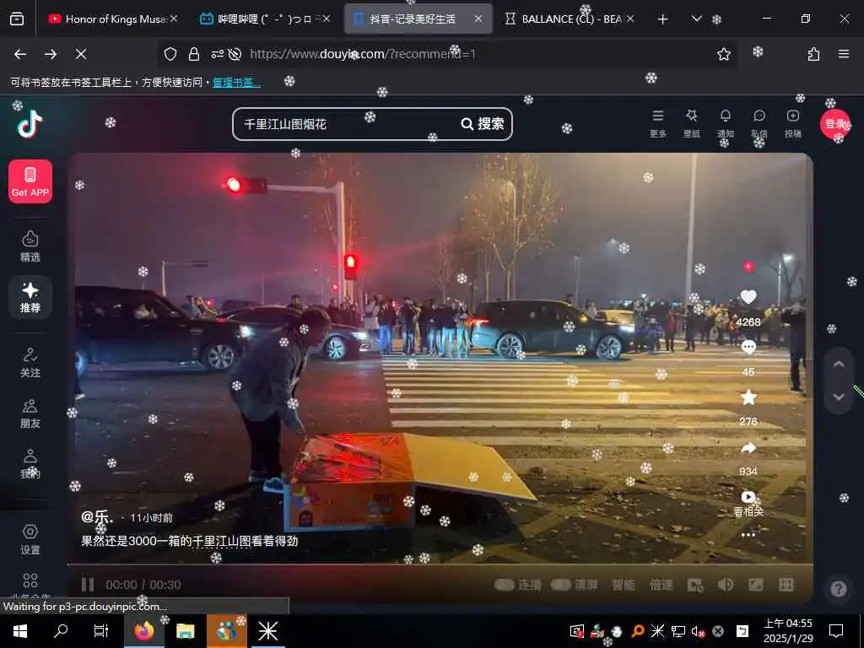Viewport: 864px width, 648px height.
Task: Favorite the video with the star icon
Action: 748,397
